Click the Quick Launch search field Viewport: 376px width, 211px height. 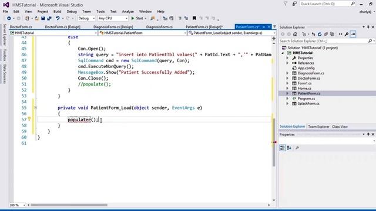click(325, 4)
